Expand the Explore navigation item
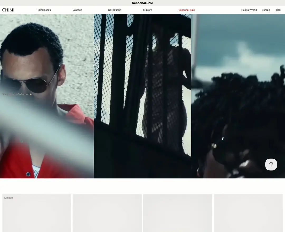This screenshot has width=285, height=232. 148,10
